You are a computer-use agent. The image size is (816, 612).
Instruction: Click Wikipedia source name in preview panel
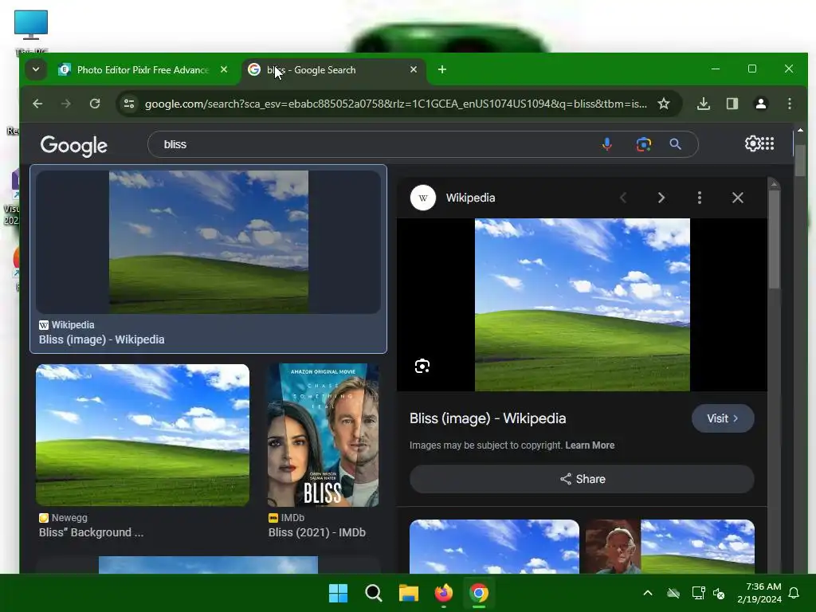click(470, 198)
